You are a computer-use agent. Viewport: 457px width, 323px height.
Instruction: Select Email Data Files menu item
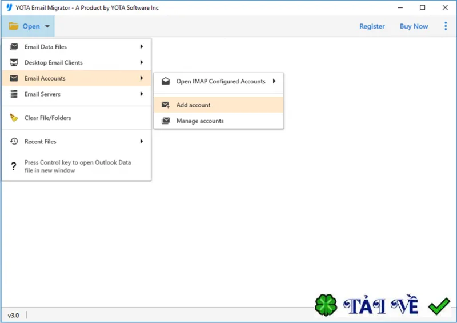(x=77, y=47)
